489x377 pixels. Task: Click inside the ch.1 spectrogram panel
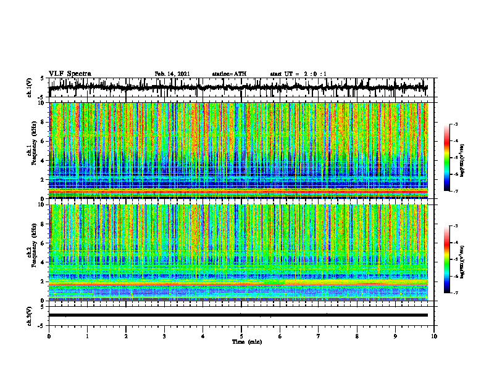coord(238,150)
